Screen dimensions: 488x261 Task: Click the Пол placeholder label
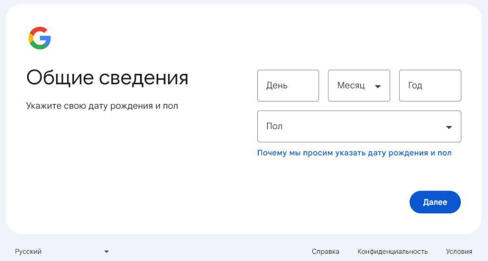click(x=274, y=126)
